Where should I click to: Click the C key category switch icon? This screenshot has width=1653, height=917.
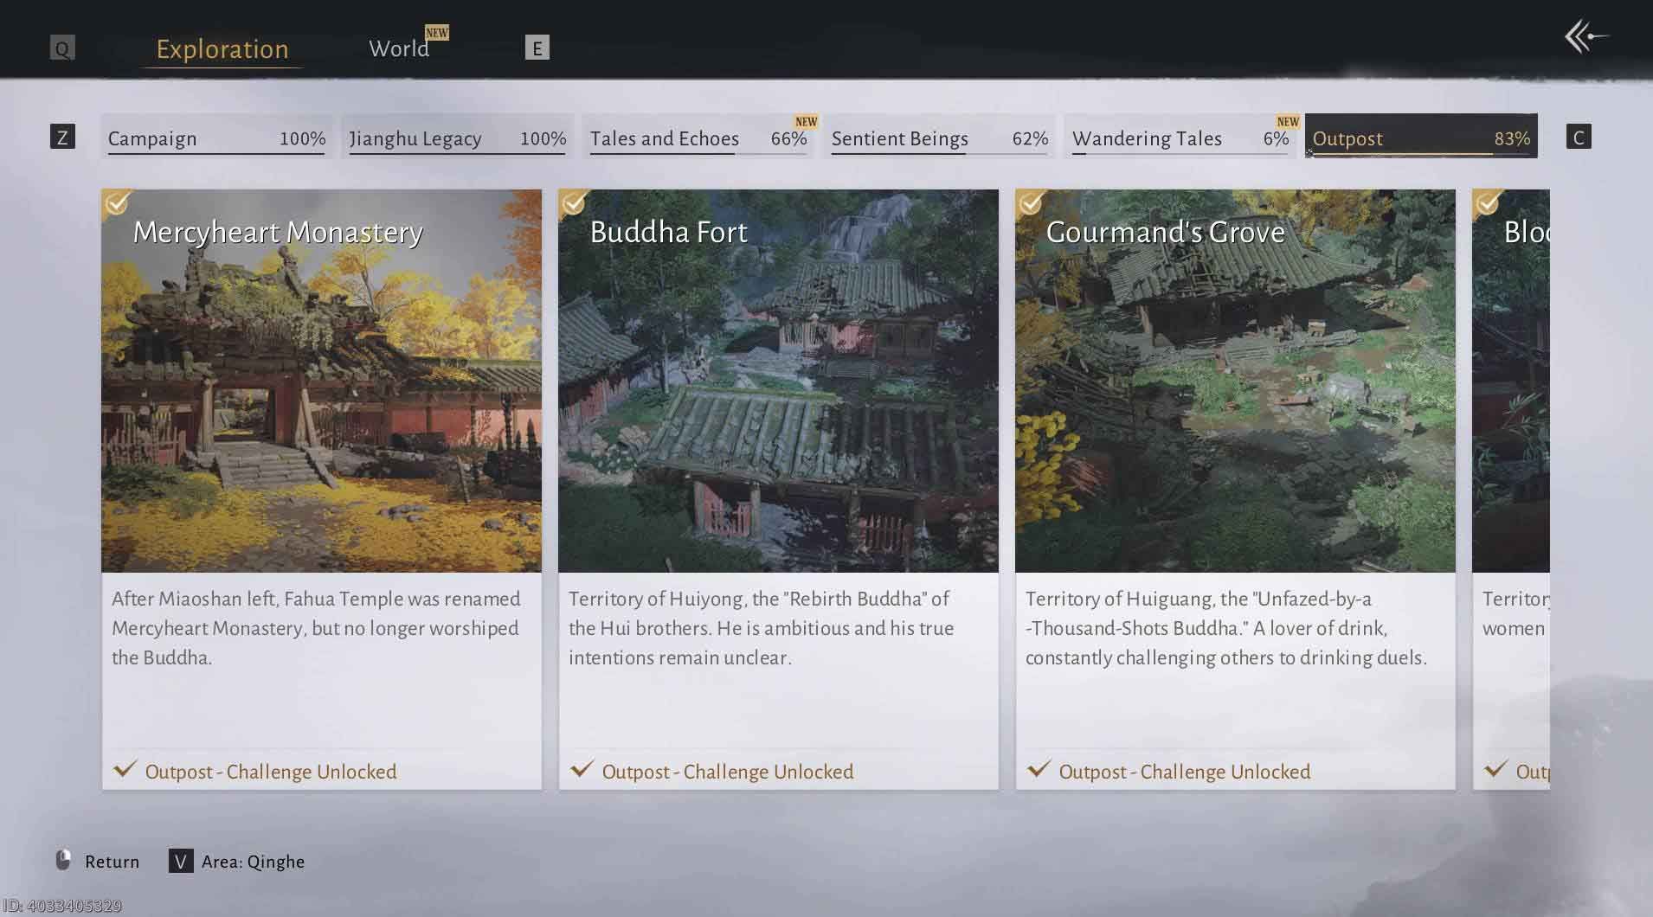click(x=1579, y=137)
